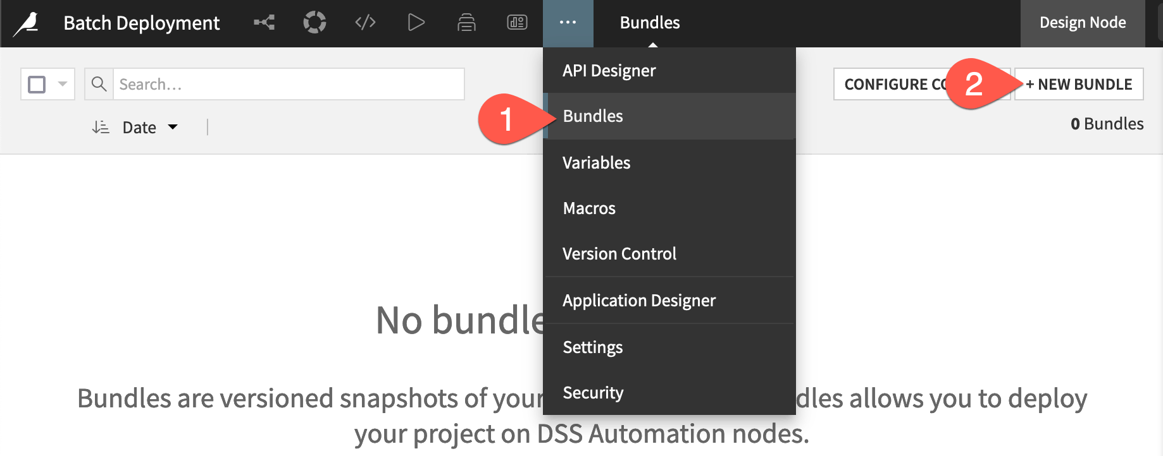Screen dimensions: 1163x456
Task: Click the Configure Content button
Action: [921, 84]
